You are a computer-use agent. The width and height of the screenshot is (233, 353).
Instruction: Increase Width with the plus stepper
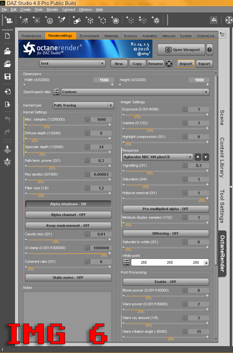point(112,84)
